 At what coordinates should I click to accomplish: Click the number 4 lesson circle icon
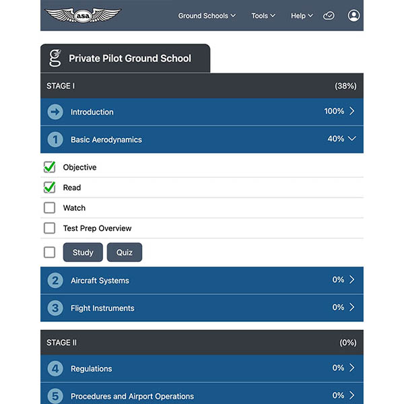(55, 368)
